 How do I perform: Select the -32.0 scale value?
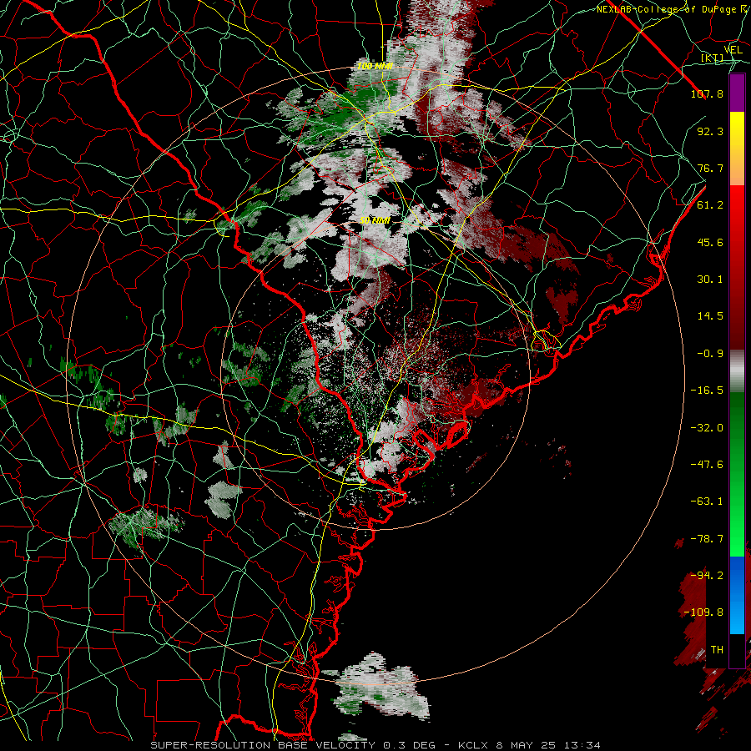[707, 428]
